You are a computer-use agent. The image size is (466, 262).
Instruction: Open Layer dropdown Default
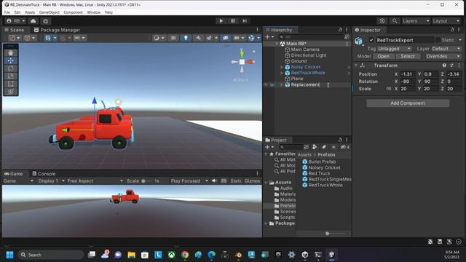coord(446,49)
